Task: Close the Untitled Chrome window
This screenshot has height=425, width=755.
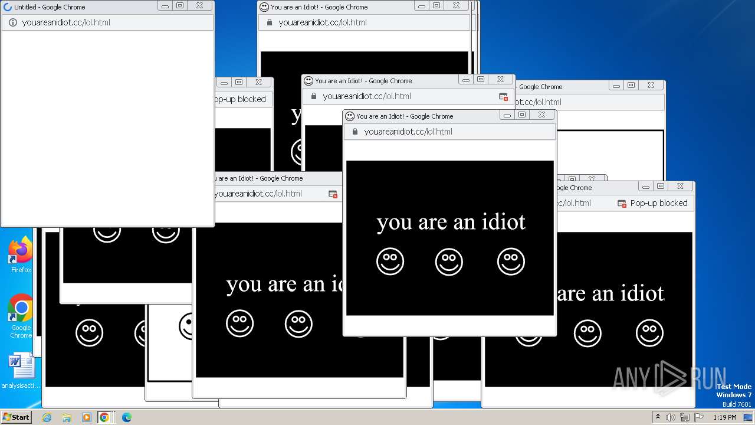Action: pos(200,5)
